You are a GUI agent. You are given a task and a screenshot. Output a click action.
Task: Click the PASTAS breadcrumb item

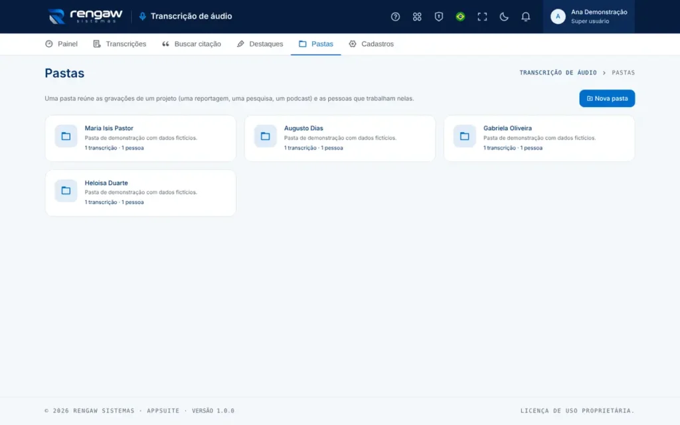pos(623,73)
